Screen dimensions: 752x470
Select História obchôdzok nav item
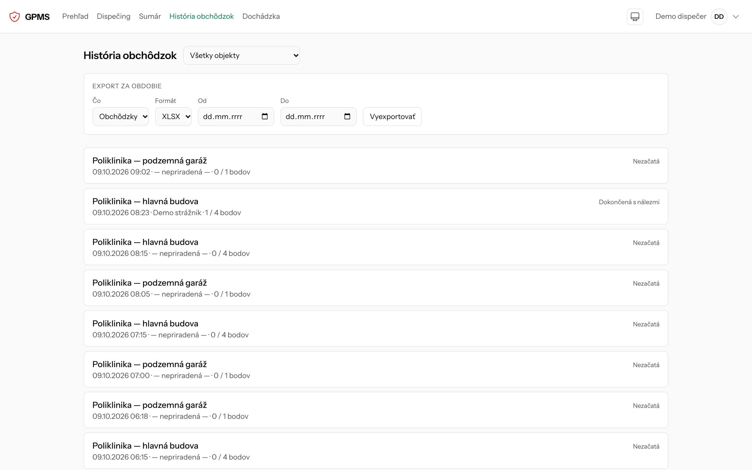click(201, 16)
